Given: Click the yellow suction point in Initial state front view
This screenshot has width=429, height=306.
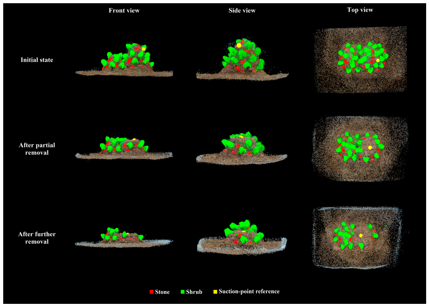Looking at the screenshot, I should coord(143,49).
